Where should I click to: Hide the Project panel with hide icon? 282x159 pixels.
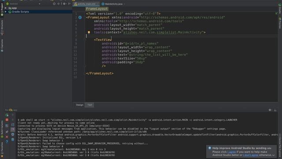(x=69, y=4)
